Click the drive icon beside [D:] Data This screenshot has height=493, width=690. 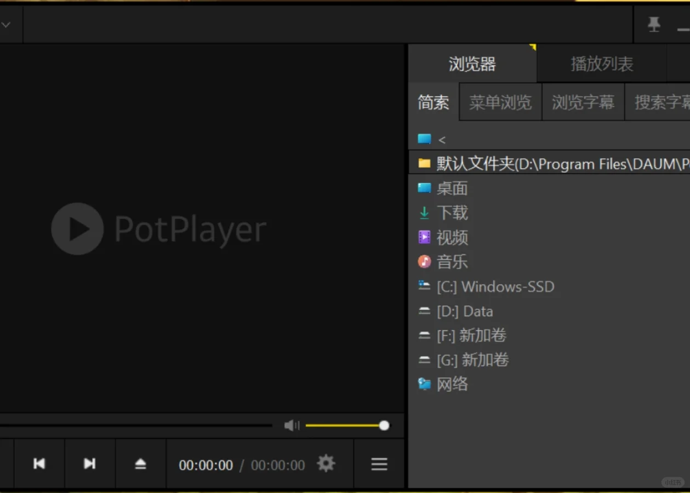(424, 311)
